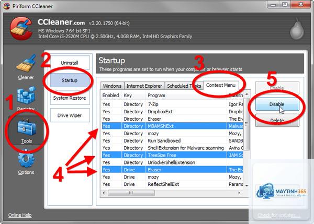
Task: Click the vertical scrollbar down arrow
Action: pos(246,185)
